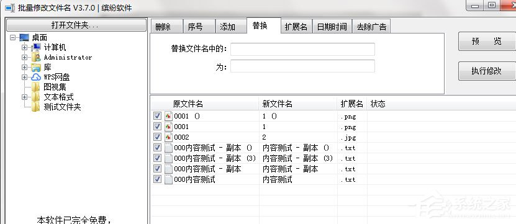
Task: Uncheck checkbox for 000内容测试 - 副本 (3)
Action: tap(157, 158)
